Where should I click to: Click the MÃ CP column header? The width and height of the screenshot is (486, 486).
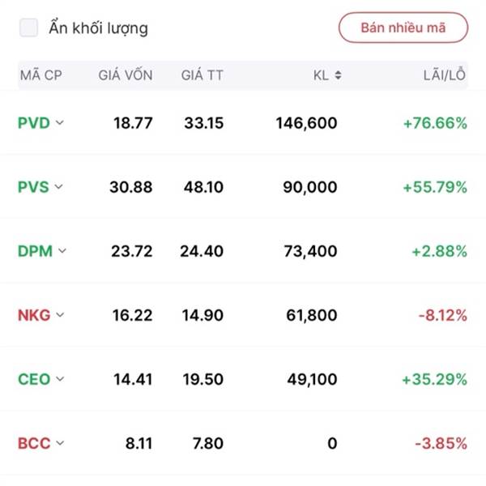(x=40, y=75)
